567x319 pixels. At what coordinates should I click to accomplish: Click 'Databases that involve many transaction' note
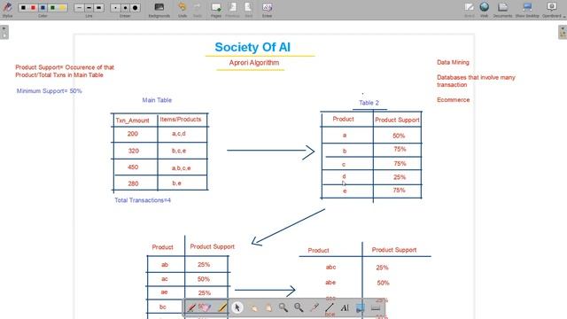pyautogui.click(x=476, y=81)
